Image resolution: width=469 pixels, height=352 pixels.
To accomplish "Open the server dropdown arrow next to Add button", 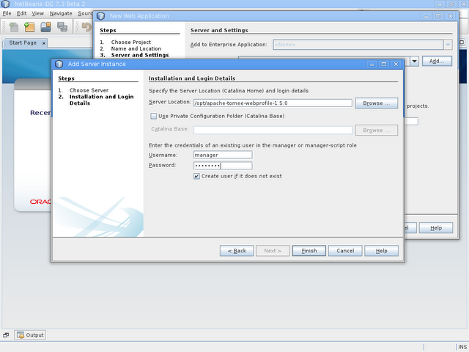I will click(x=414, y=61).
